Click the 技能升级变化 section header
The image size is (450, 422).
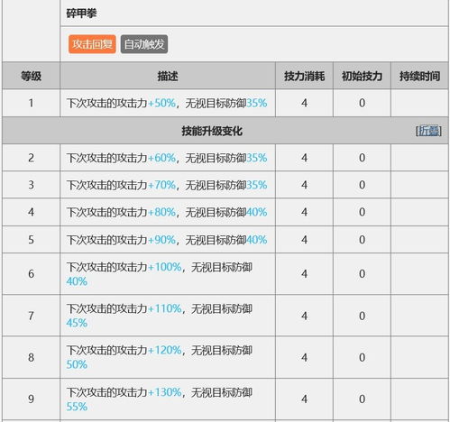[x=212, y=131]
